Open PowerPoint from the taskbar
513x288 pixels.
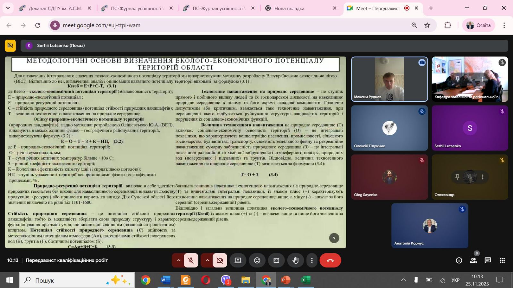tap(285, 280)
